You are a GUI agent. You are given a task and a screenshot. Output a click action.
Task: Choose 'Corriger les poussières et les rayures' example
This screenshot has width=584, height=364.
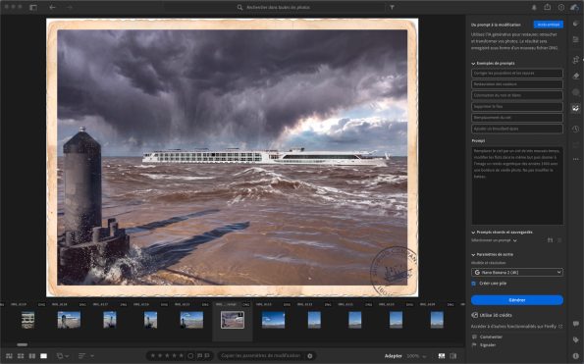click(x=517, y=73)
